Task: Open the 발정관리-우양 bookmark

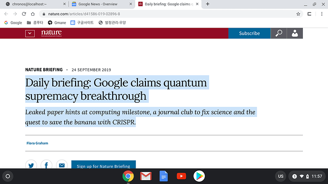Action: point(112,23)
